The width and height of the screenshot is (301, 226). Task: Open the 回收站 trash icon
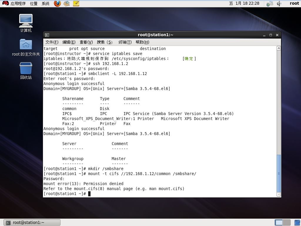click(26, 71)
